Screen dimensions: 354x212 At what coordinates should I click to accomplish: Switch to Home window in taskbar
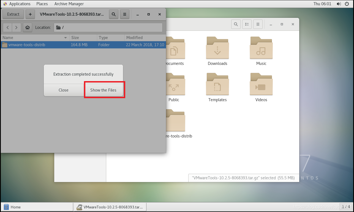(x=37, y=207)
